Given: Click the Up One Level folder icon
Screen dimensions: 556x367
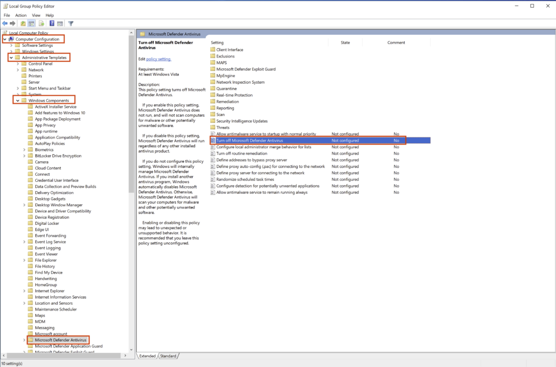Looking at the screenshot, I should pos(23,23).
